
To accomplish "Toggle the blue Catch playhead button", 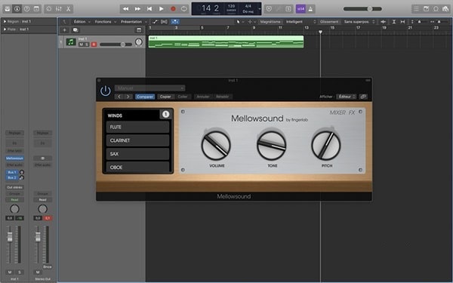I will pyautogui.click(x=175, y=22).
